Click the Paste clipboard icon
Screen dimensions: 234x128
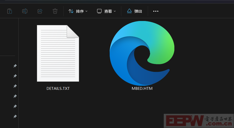(x=10, y=11)
